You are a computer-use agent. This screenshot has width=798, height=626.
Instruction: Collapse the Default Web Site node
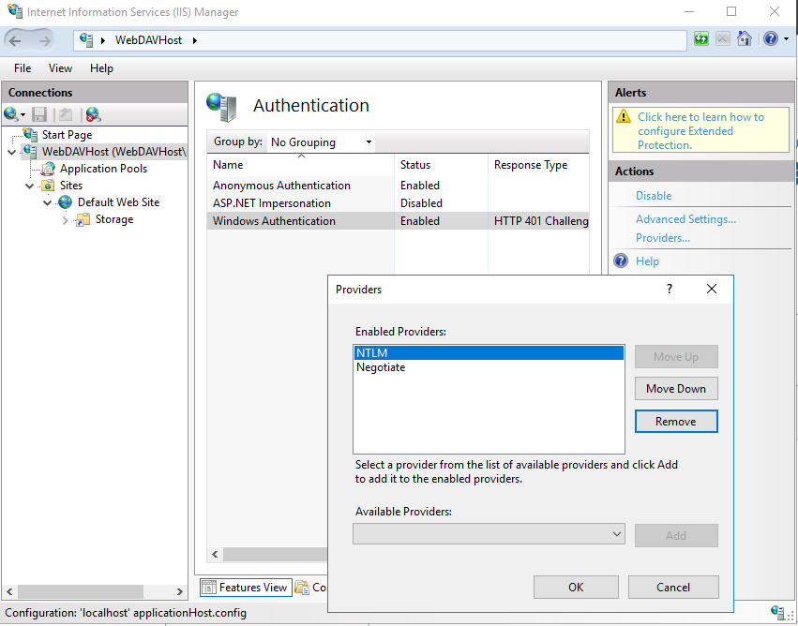coord(47,203)
